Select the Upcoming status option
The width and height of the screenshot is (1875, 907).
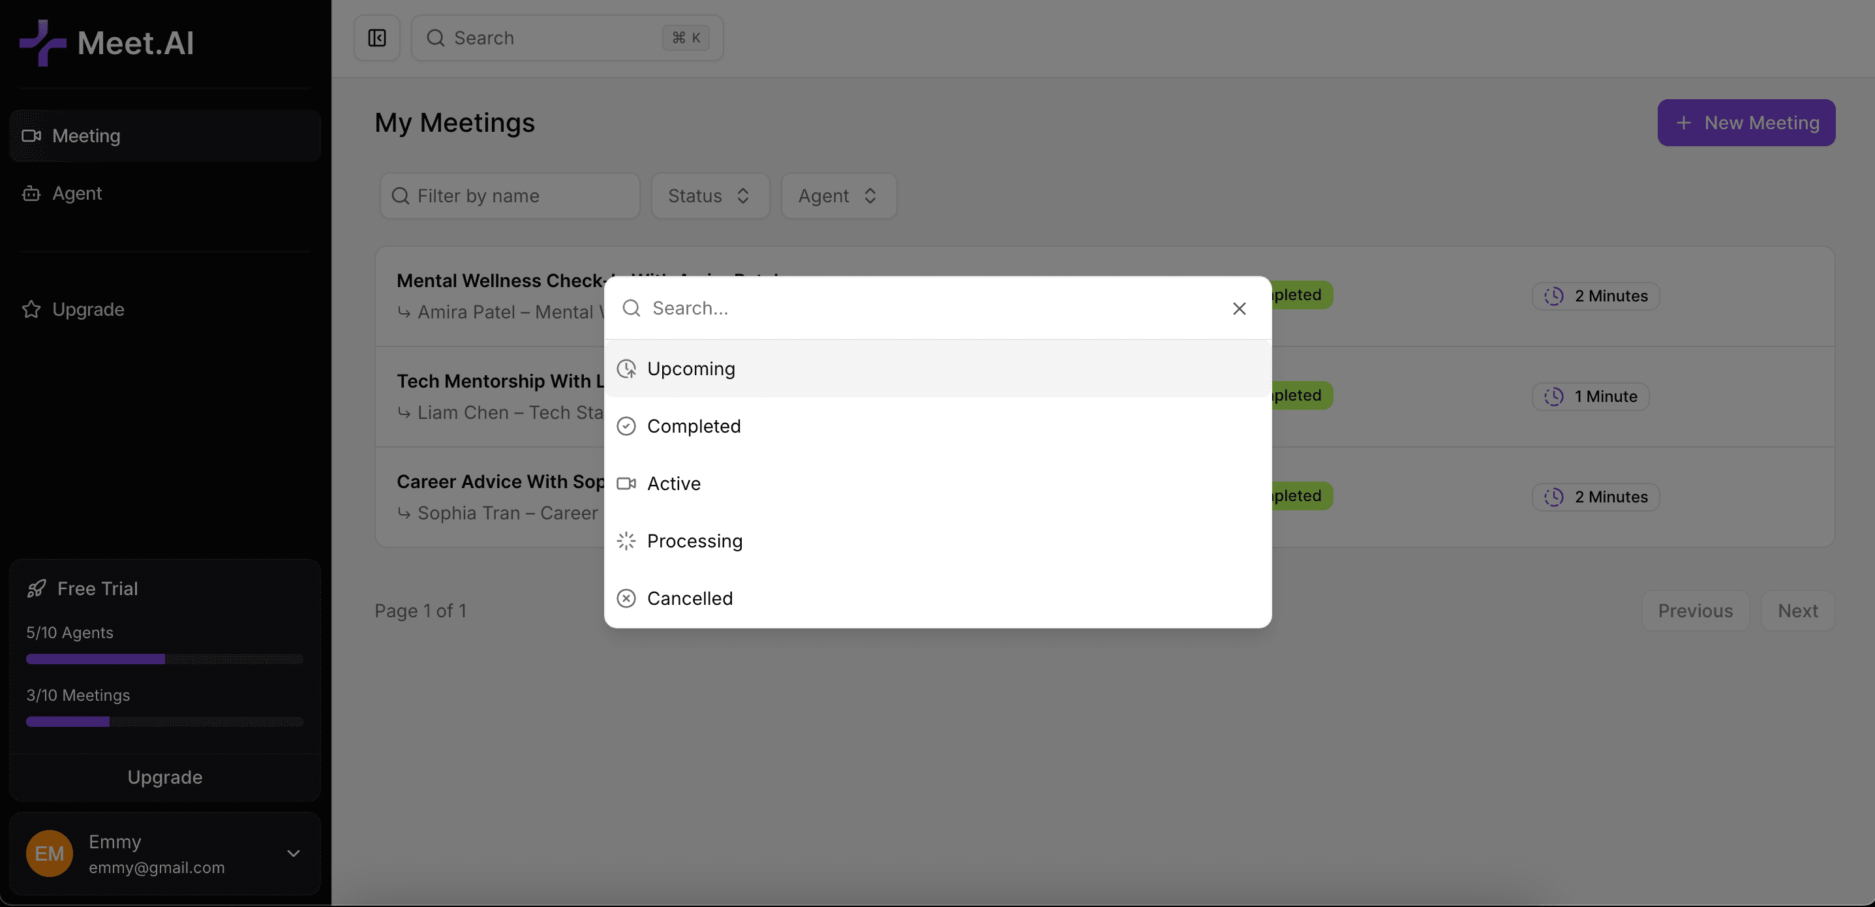tap(691, 369)
